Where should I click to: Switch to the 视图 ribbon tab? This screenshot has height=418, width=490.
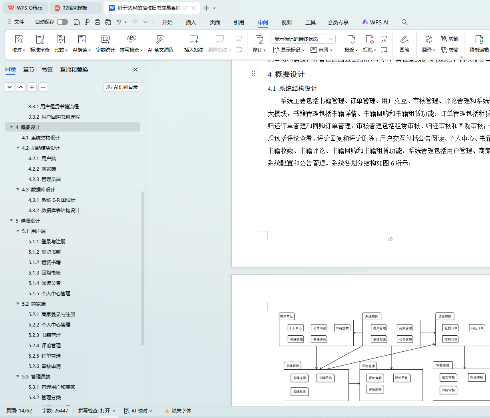coord(286,22)
